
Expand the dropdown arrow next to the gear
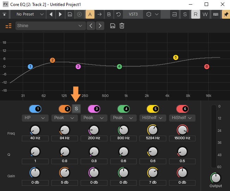pyautogui.click(x=157, y=14)
